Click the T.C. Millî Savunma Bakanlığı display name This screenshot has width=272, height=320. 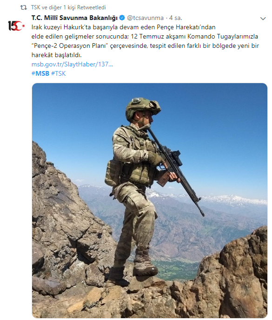point(74,18)
